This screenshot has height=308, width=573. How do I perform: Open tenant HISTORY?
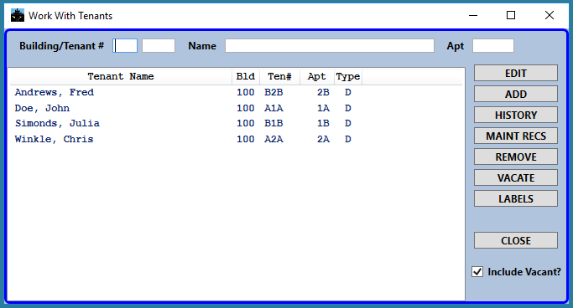(x=516, y=116)
